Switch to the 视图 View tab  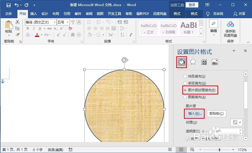point(100,14)
